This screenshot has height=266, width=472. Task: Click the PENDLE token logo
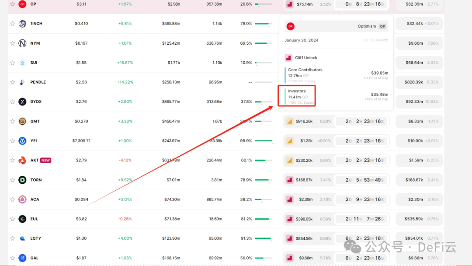(22, 82)
